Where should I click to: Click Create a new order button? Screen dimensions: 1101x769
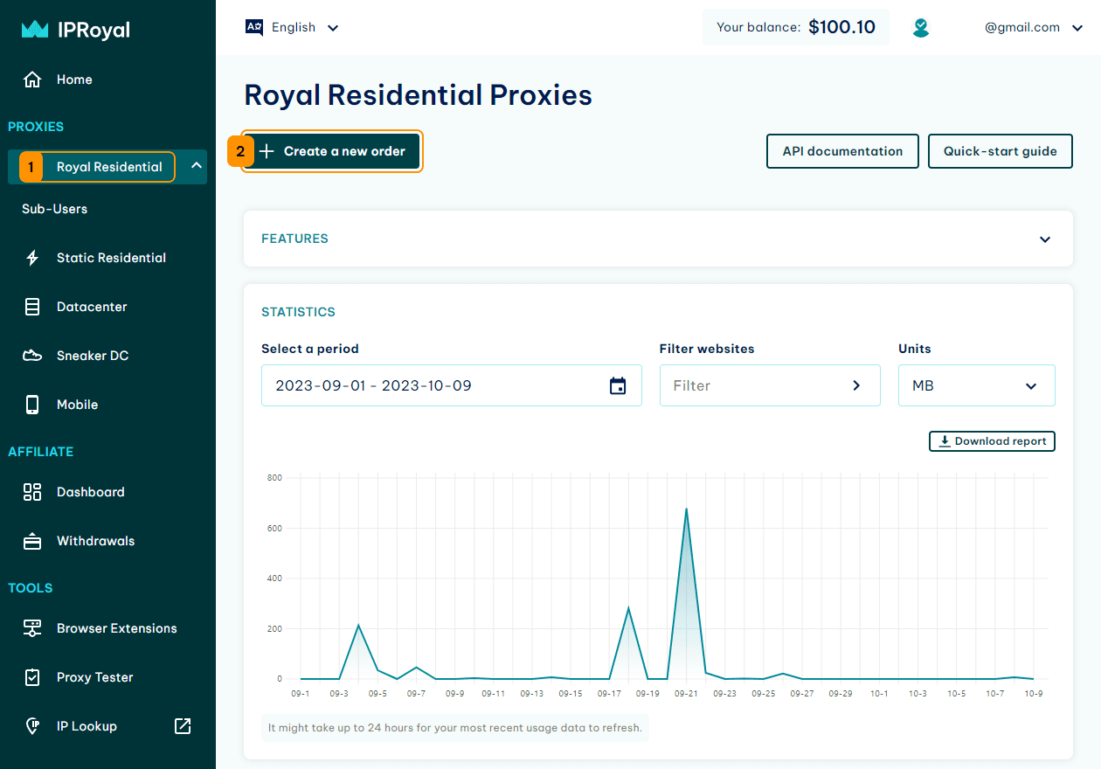[332, 151]
